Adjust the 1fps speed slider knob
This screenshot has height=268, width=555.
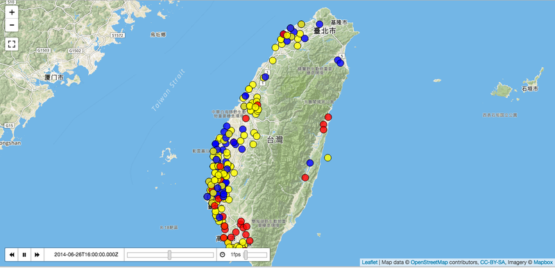246,255
